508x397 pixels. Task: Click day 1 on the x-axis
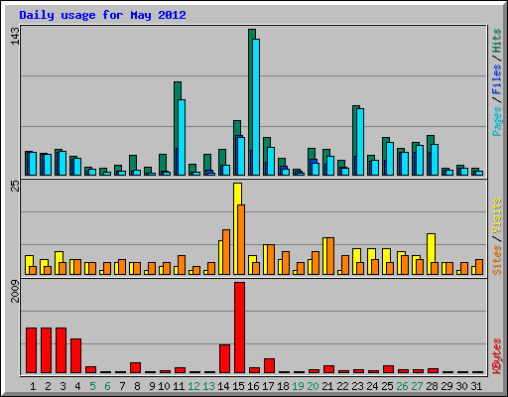tap(33, 386)
